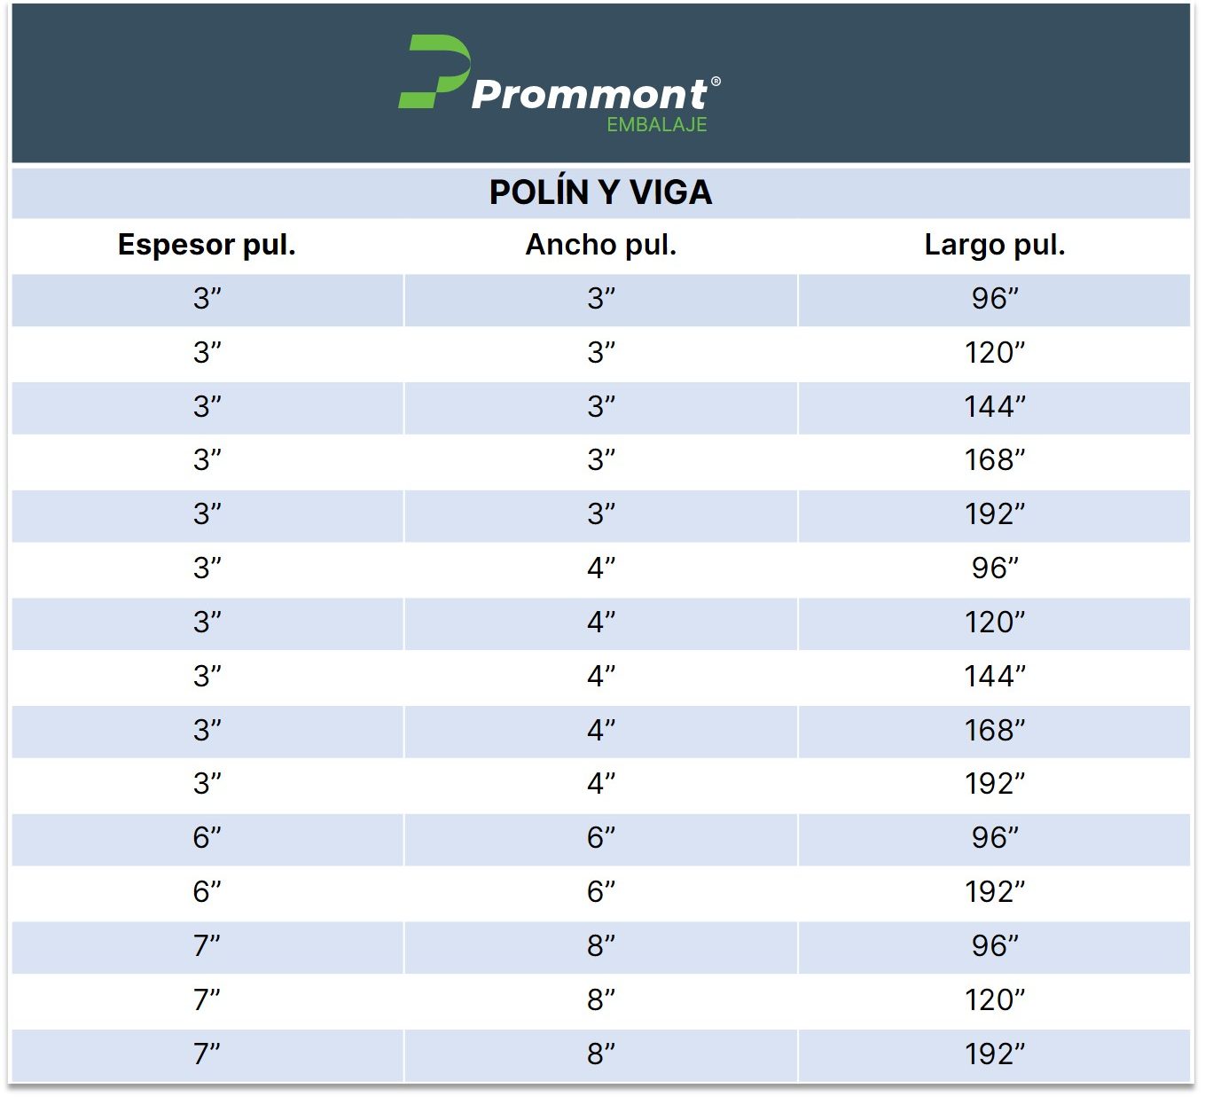Click the Espesor pul. column header
Viewport: 1205px width, 1097px height.
[x=207, y=245]
